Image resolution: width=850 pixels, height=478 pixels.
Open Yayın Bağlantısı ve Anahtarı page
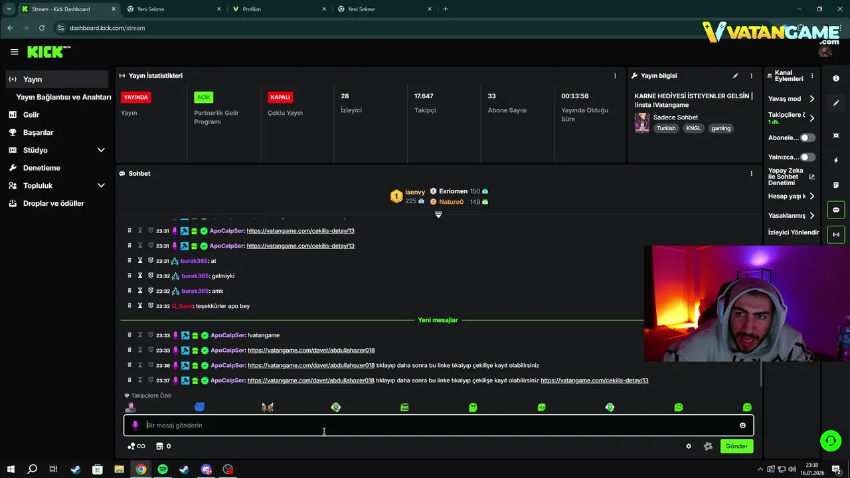(x=64, y=97)
